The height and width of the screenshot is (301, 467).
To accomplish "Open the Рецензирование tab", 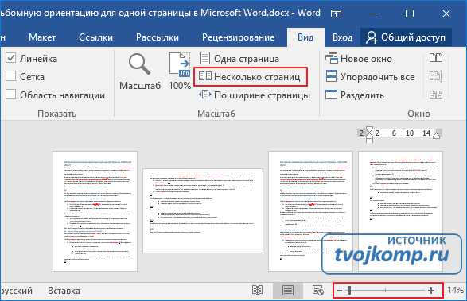I will coord(238,37).
